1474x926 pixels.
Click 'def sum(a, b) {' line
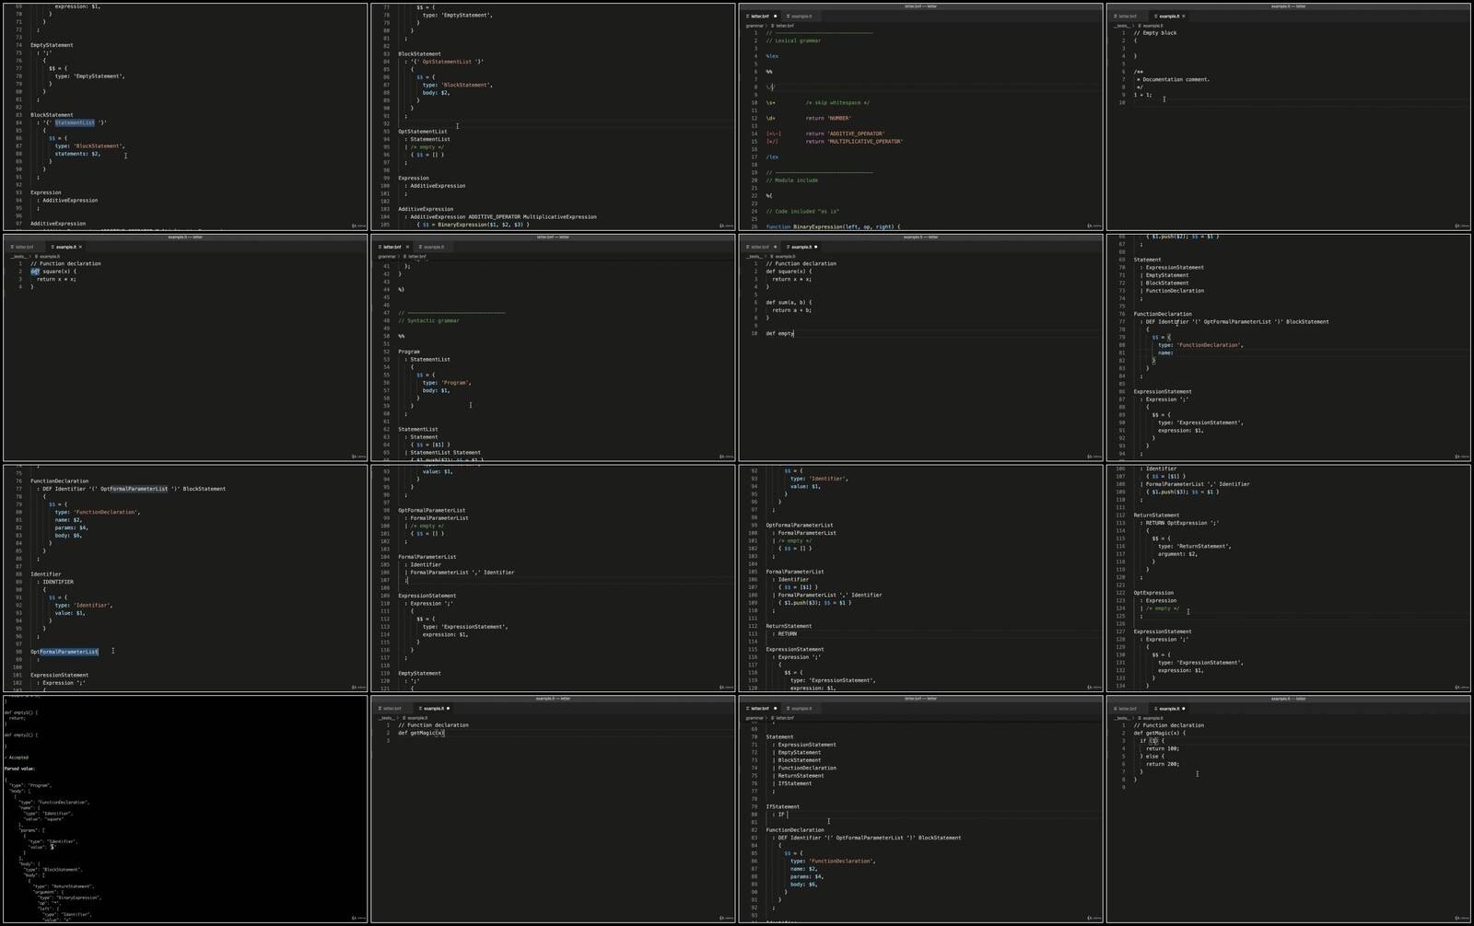point(789,302)
